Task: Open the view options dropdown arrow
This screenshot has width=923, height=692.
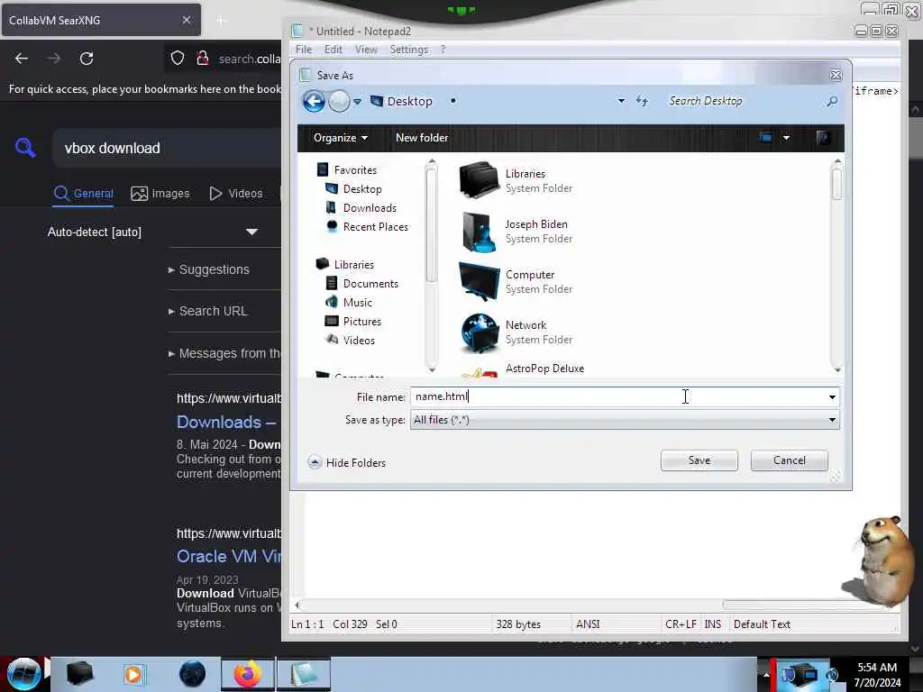Action: [x=786, y=138]
